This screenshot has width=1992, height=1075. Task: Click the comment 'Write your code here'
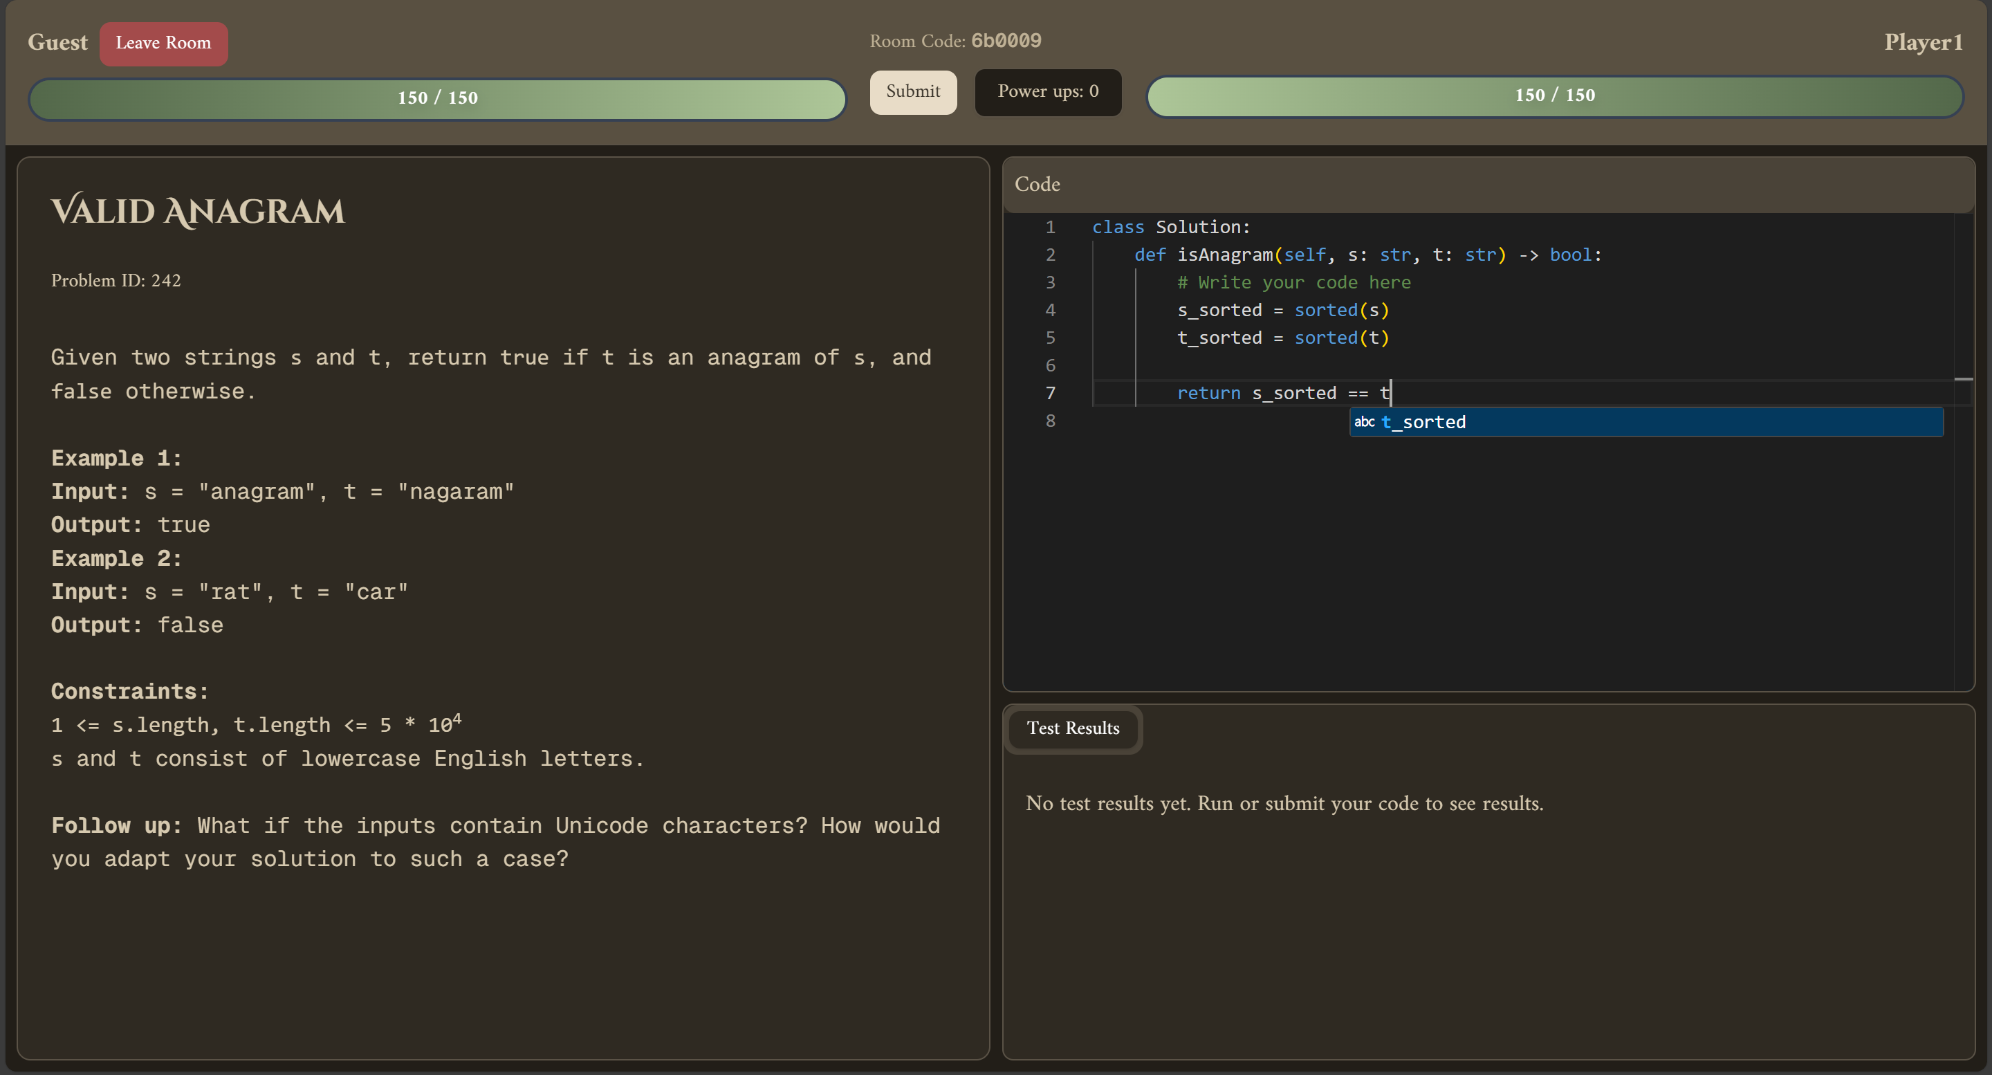pos(1293,282)
